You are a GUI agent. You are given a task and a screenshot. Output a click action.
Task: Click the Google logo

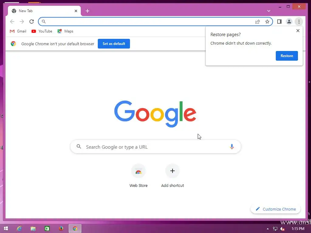[155, 114]
